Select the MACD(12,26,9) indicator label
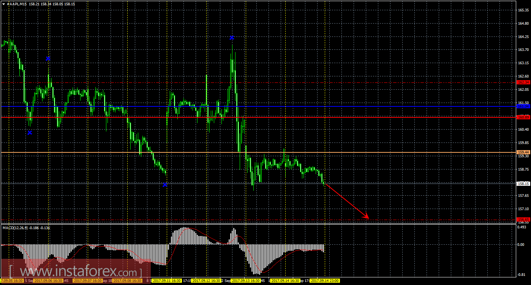The image size is (531, 285). [x=16, y=228]
